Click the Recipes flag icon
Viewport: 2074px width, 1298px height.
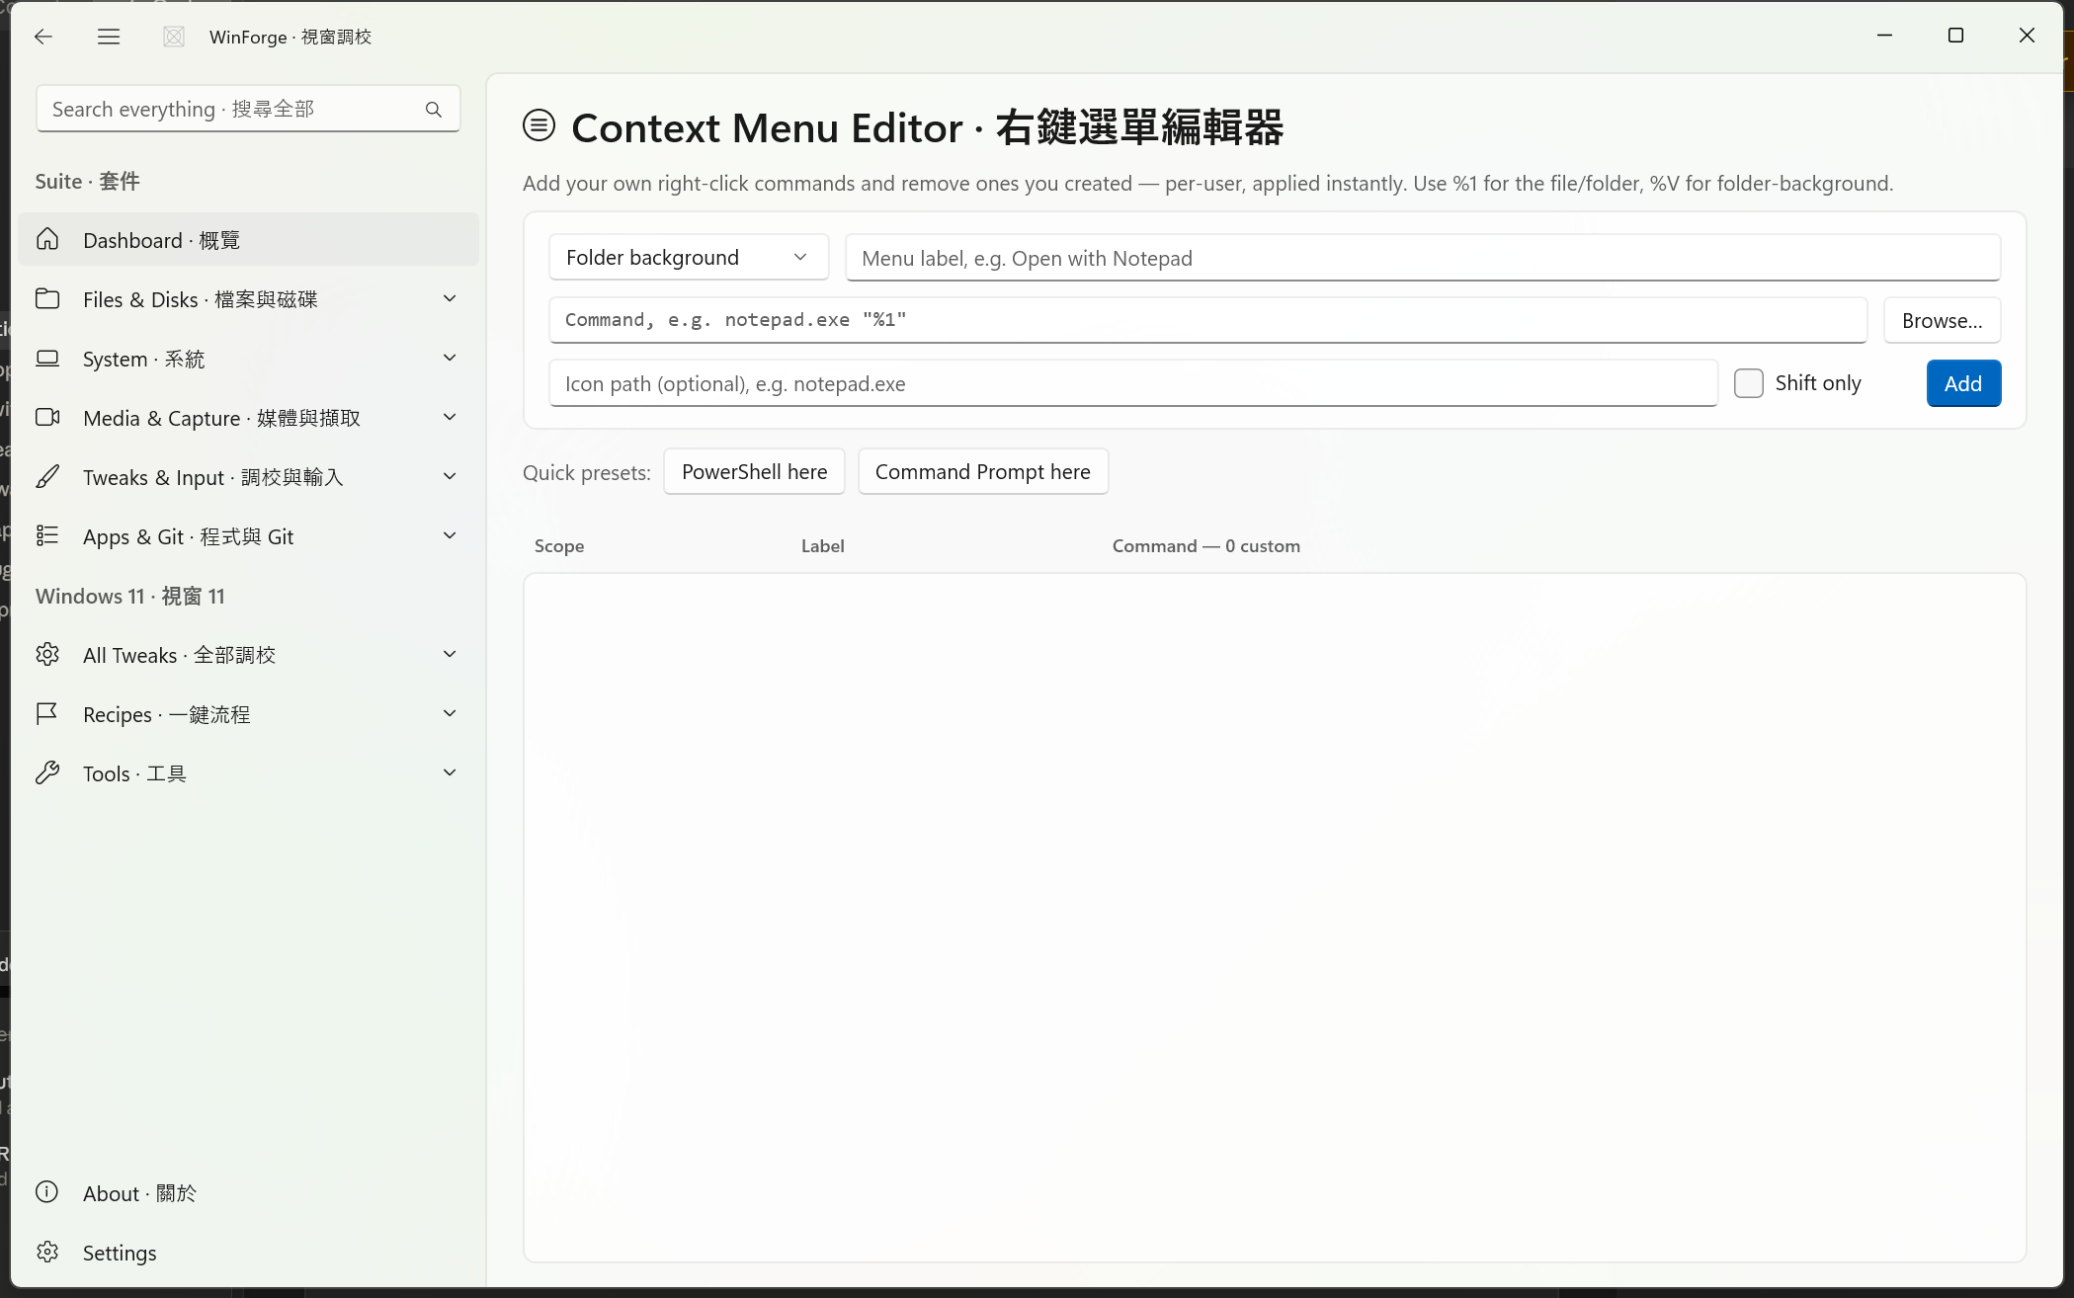point(47,713)
